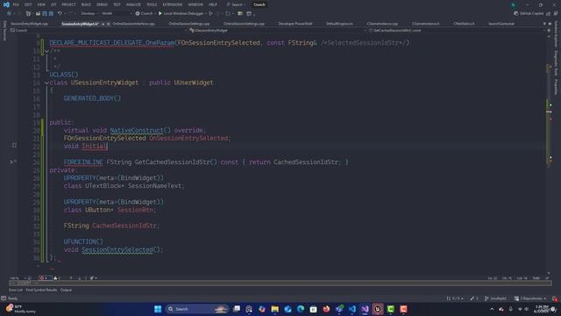
Task: Click the Search box in title bar
Action: tap(236, 4)
